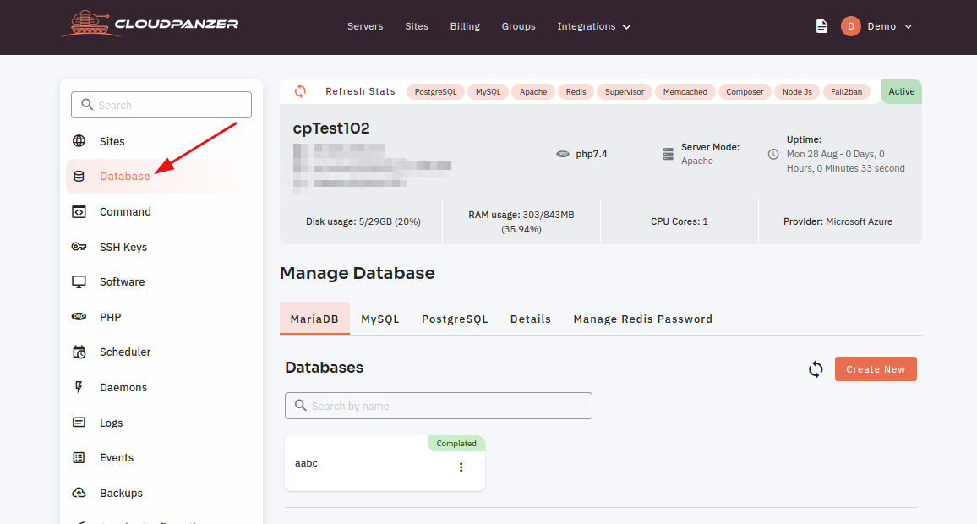
Task: Focus the Search by name field
Action: (x=439, y=406)
